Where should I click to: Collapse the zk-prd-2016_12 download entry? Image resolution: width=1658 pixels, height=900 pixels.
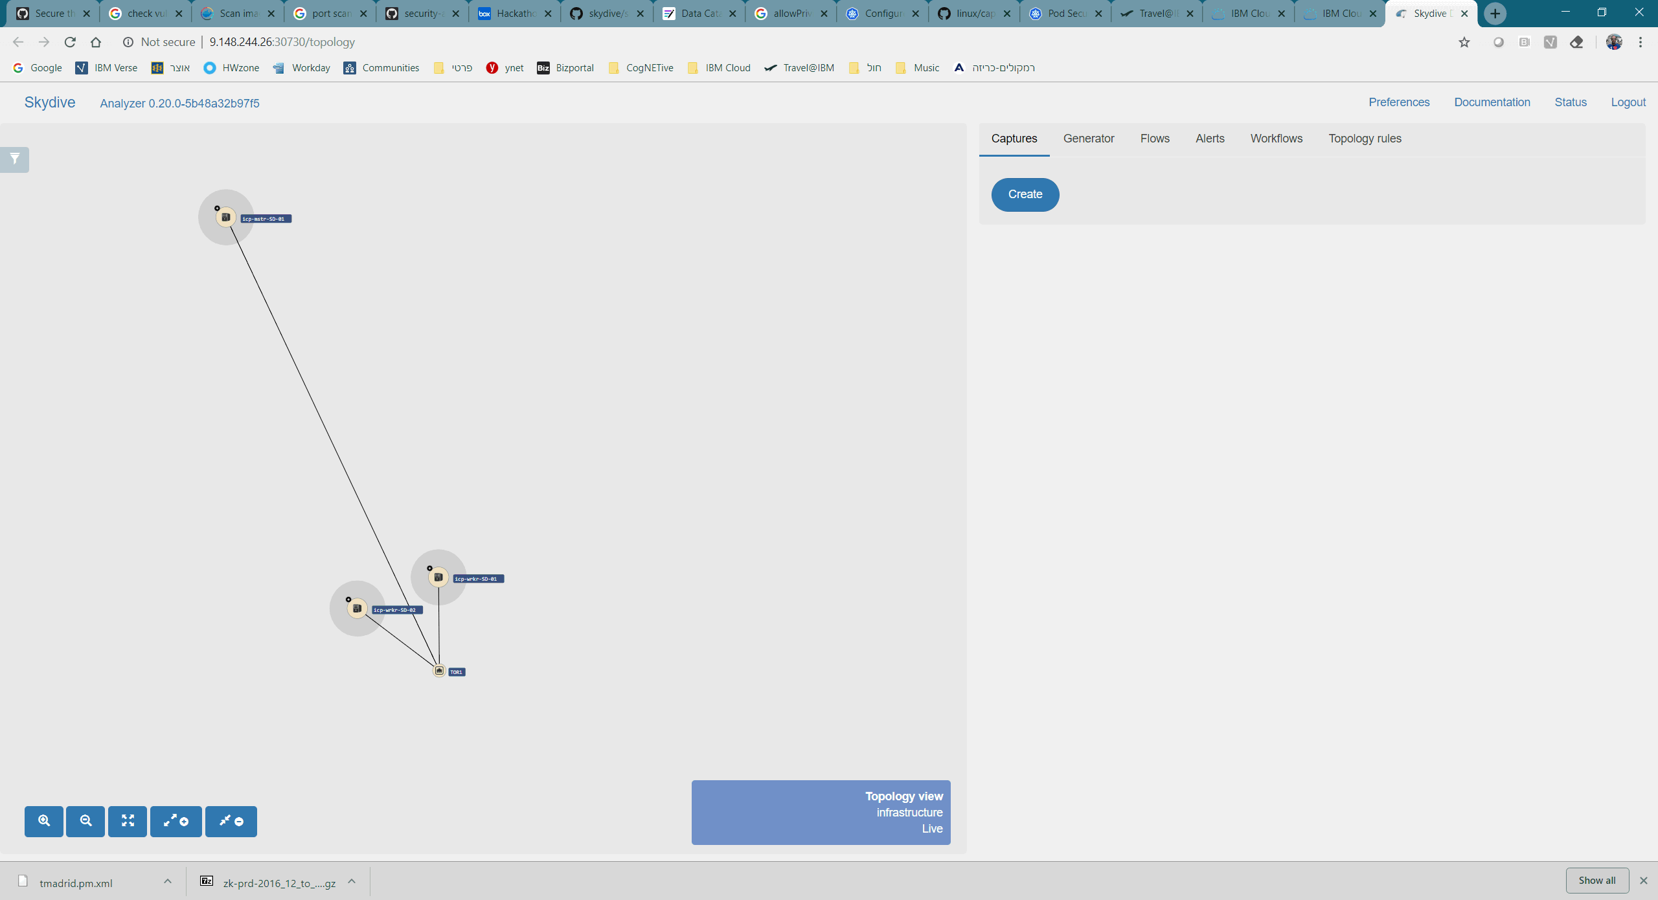[352, 882]
